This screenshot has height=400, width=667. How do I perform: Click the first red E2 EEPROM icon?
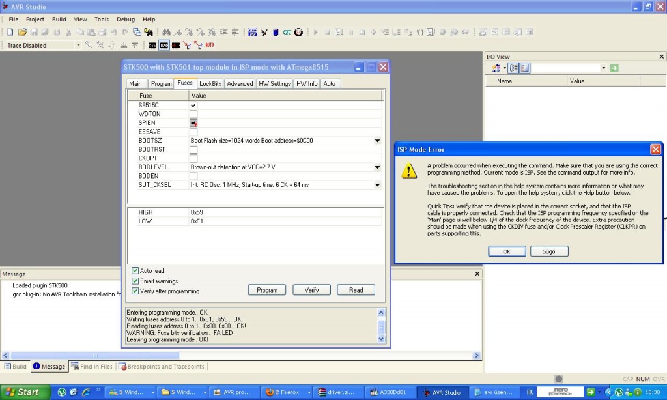click(187, 45)
